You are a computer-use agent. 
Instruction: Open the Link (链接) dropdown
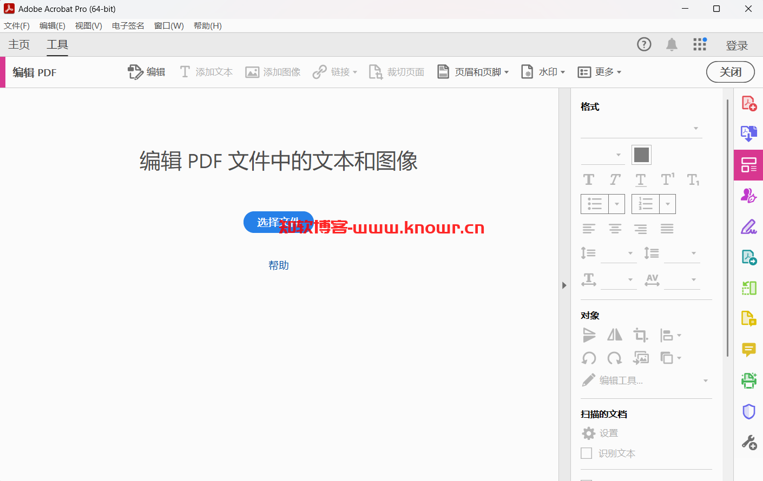coord(335,72)
